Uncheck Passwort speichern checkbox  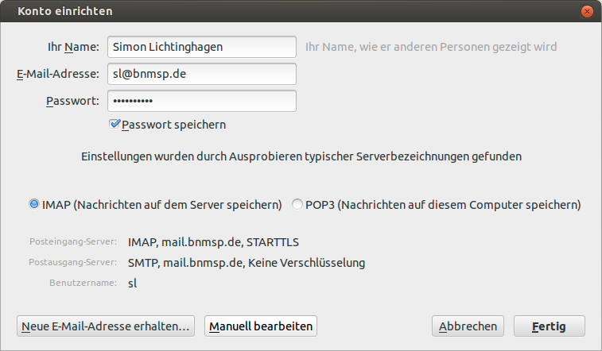[115, 124]
